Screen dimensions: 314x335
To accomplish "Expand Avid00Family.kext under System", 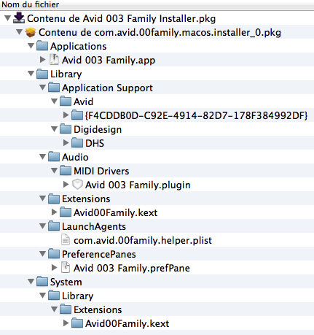I will pyautogui.click(x=66, y=323).
